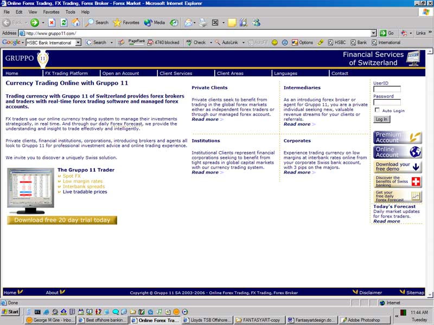Image resolution: width=434 pixels, height=325 pixels.
Task: Click the 4740 blocked popup blocker
Action: (164, 43)
